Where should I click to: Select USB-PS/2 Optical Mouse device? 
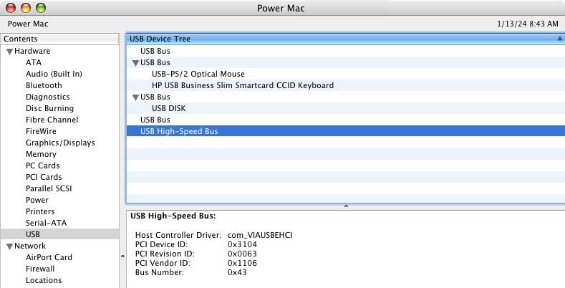click(346, 74)
